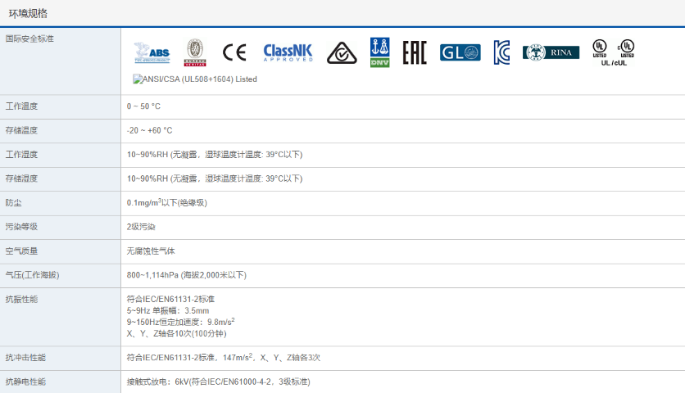Click the 接触式放电: 6kV value
Screen dimensions: 685x393
click(219, 382)
